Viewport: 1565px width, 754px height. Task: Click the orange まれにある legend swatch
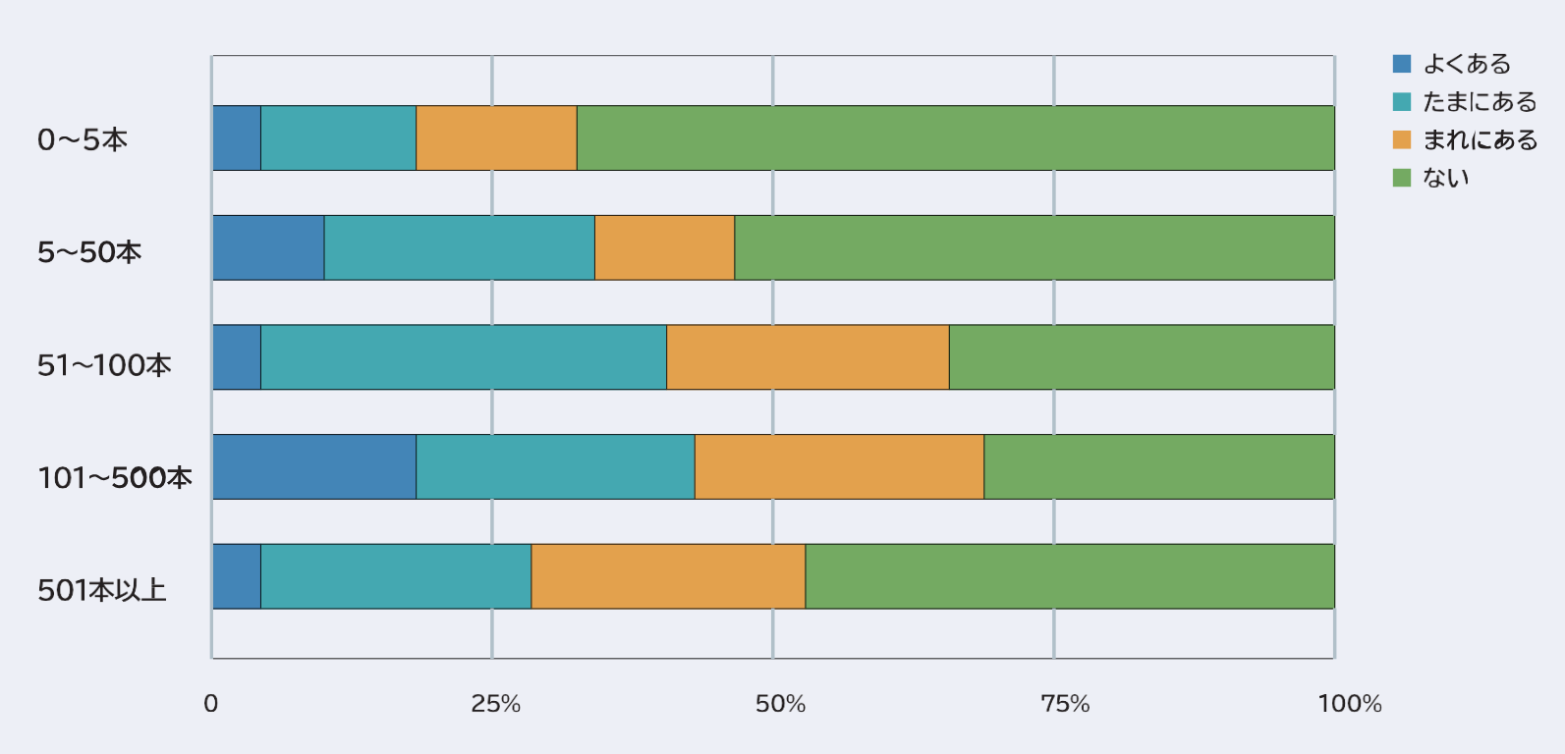click(x=1402, y=140)
